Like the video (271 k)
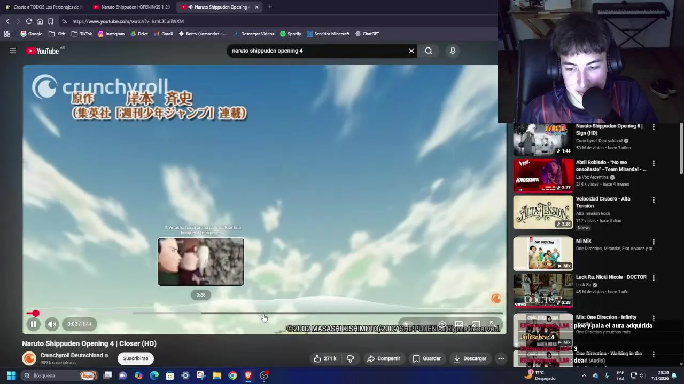The image size is (684, 384). (x=325, y=358)
